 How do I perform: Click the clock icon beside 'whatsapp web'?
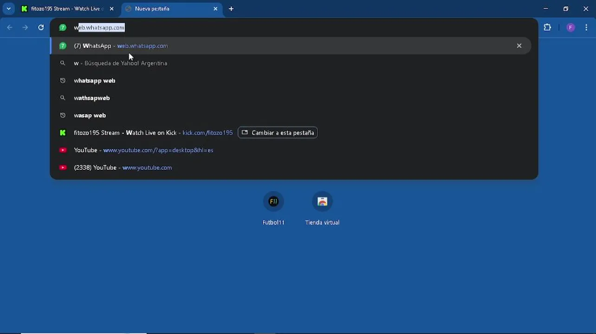(63, 81)
